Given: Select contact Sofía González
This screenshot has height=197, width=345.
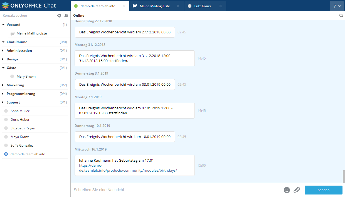Looking at the screenshot, I should click(x=22, y=146).
